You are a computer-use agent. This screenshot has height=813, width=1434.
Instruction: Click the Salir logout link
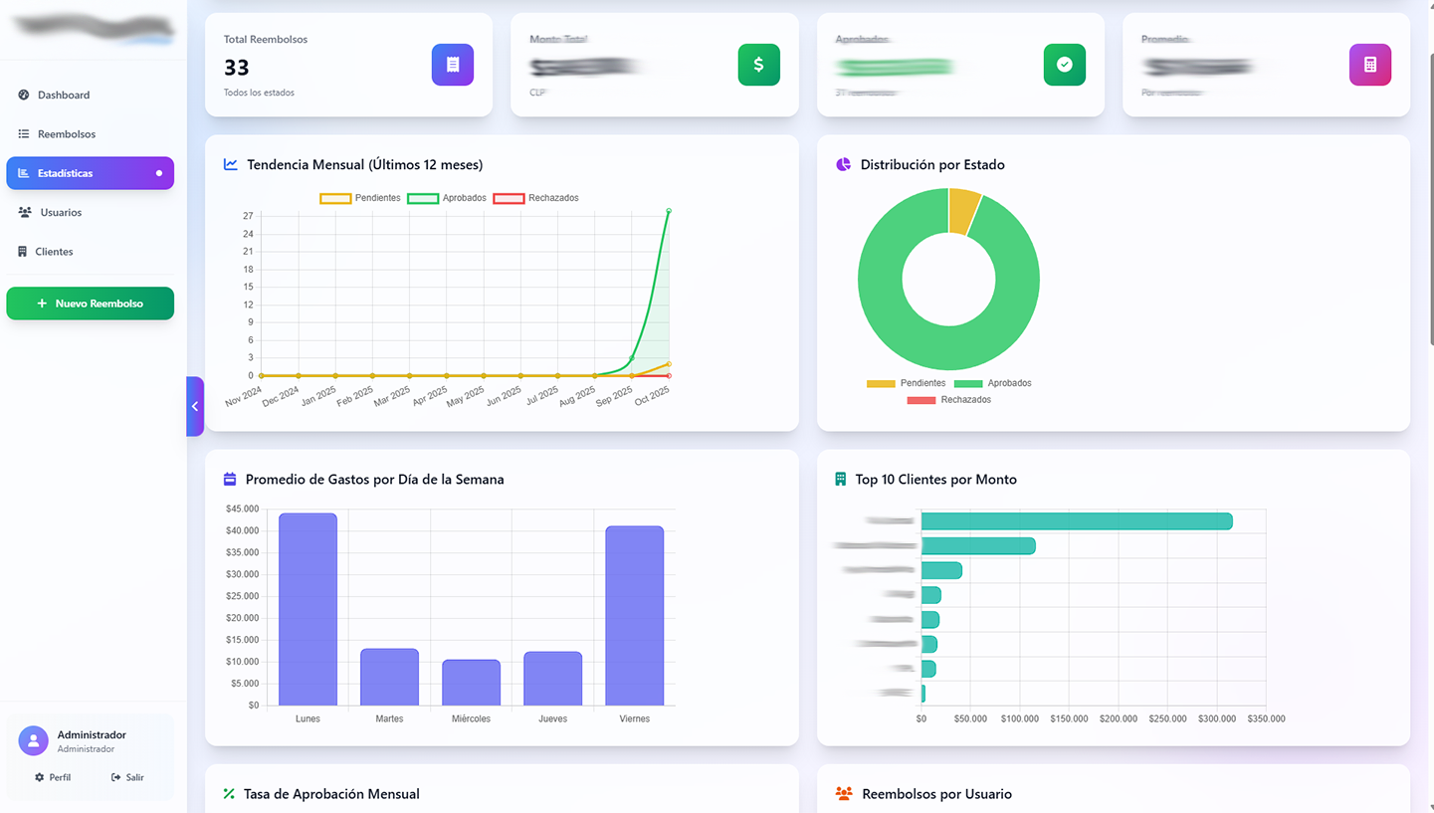pos(128,777)
